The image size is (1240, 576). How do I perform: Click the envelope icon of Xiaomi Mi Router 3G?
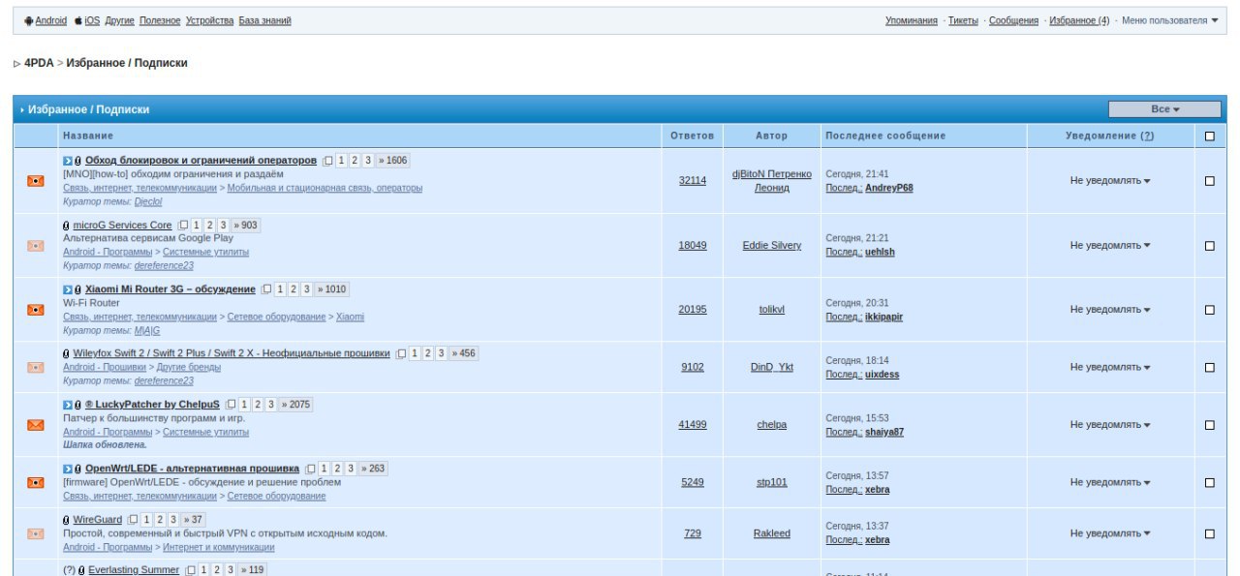click(36, 310)
